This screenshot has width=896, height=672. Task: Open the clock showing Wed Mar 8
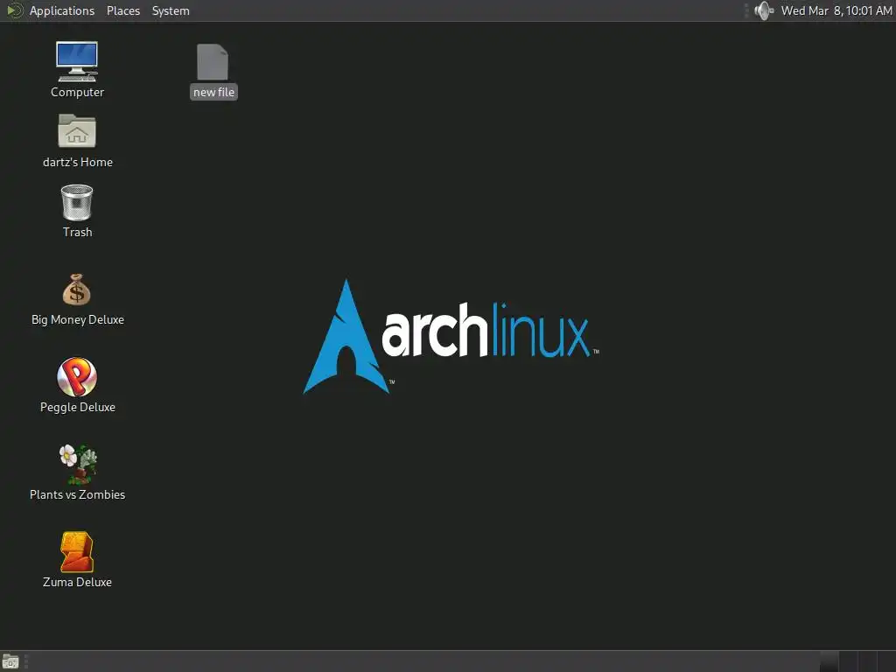[x=836, y=10]
